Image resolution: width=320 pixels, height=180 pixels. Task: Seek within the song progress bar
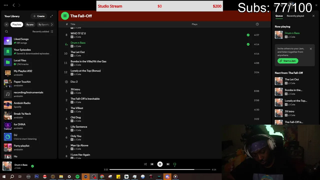point(160,169)
